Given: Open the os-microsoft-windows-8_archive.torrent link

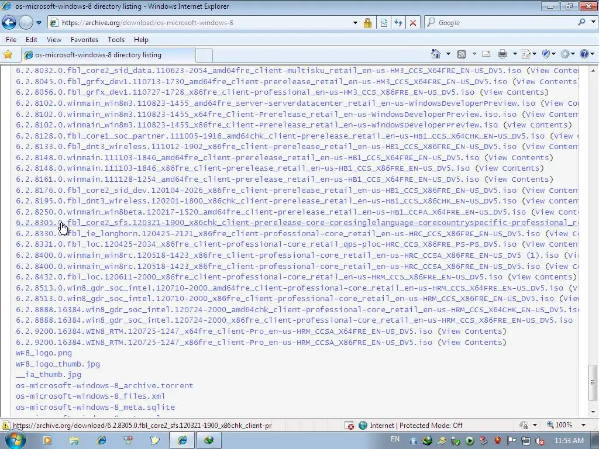Looking at the screenshot, I should (x=104, y=386).
